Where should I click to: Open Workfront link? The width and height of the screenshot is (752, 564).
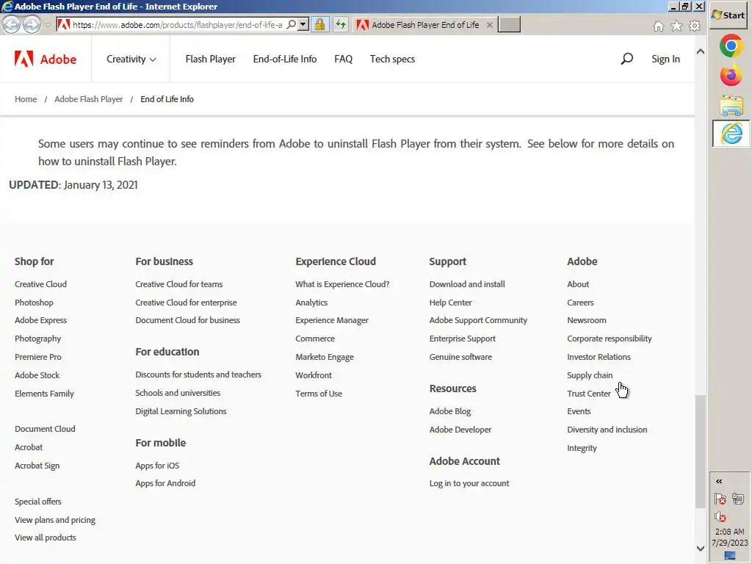point(314,375)
